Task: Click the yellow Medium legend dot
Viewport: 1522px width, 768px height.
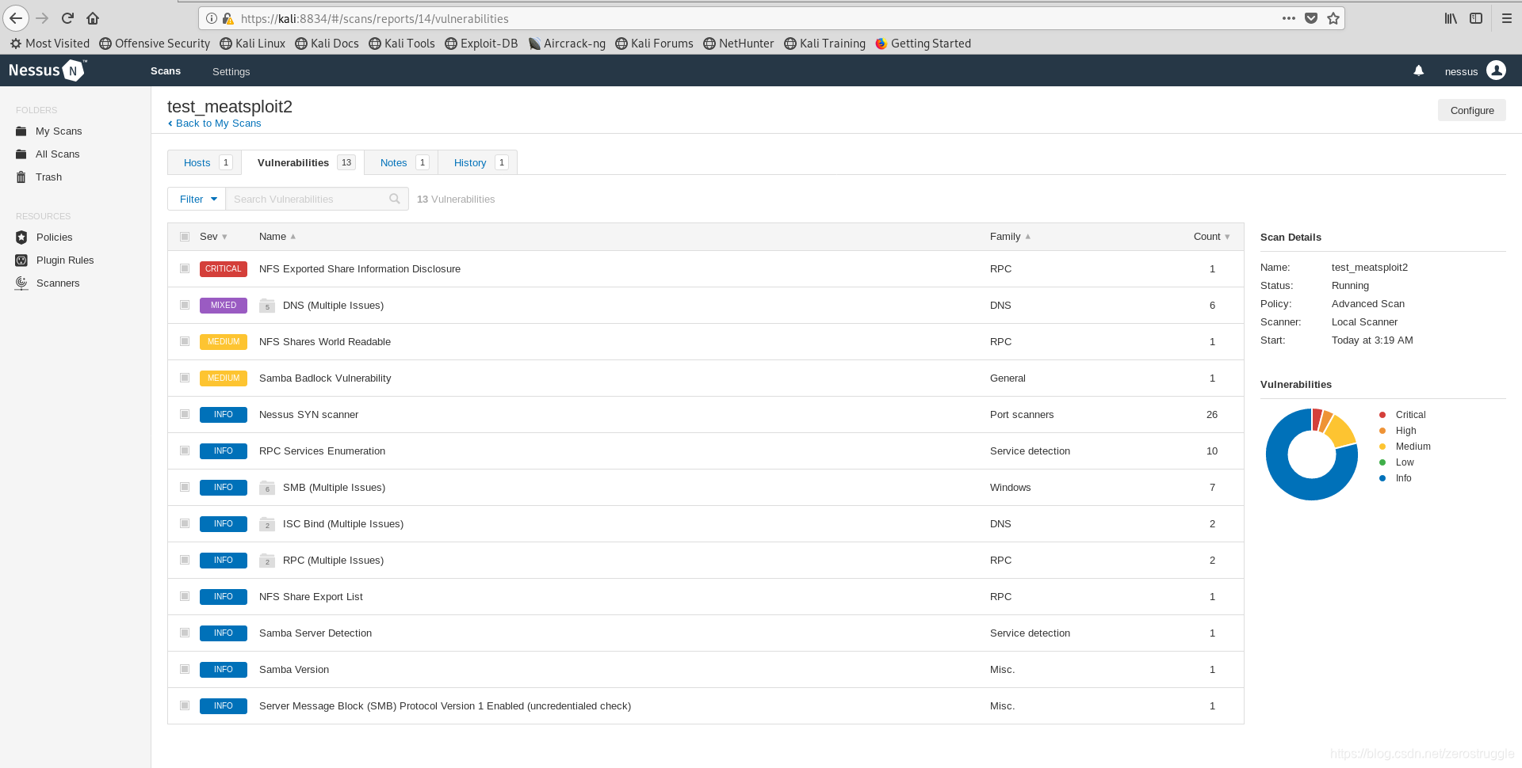Action: [x=1382, y=447]
